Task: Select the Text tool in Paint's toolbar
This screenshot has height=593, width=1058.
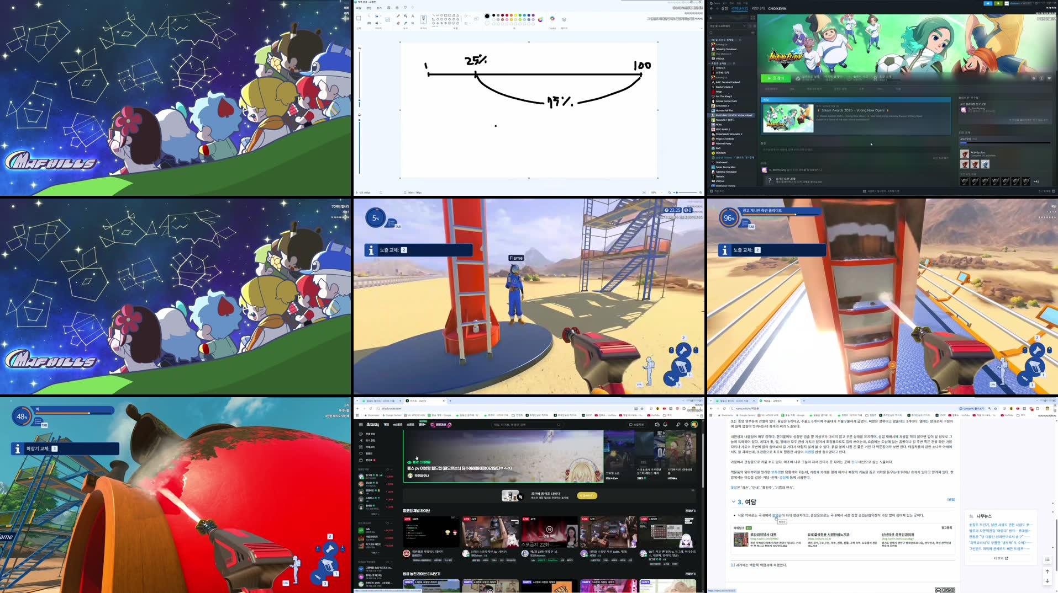Action: pyautogui.click(x=413, y=16)
